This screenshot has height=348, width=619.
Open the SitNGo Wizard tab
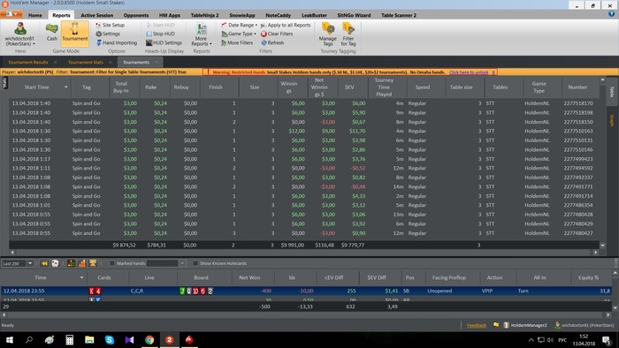click(354, 15)
